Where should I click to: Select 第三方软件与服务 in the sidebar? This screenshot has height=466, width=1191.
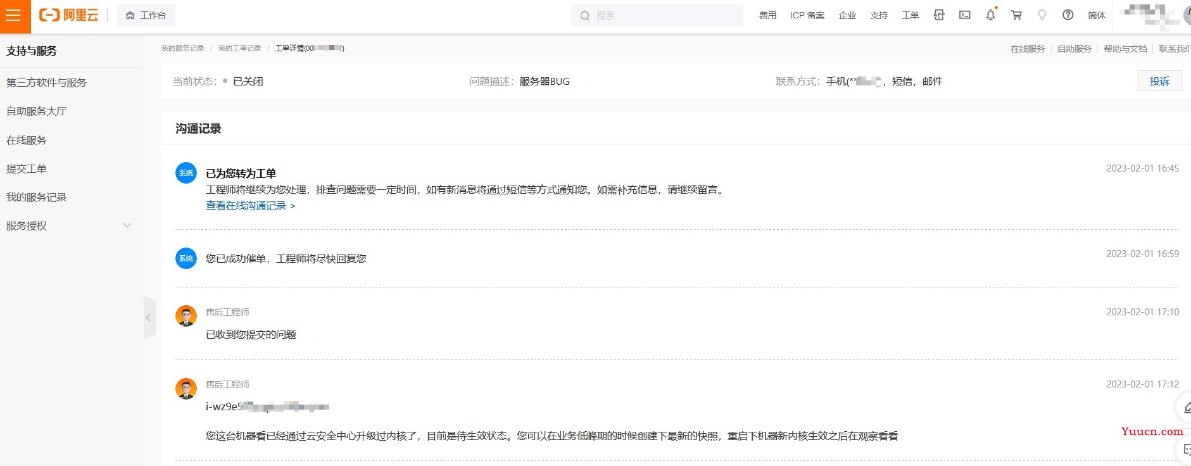tap(46, 82)
